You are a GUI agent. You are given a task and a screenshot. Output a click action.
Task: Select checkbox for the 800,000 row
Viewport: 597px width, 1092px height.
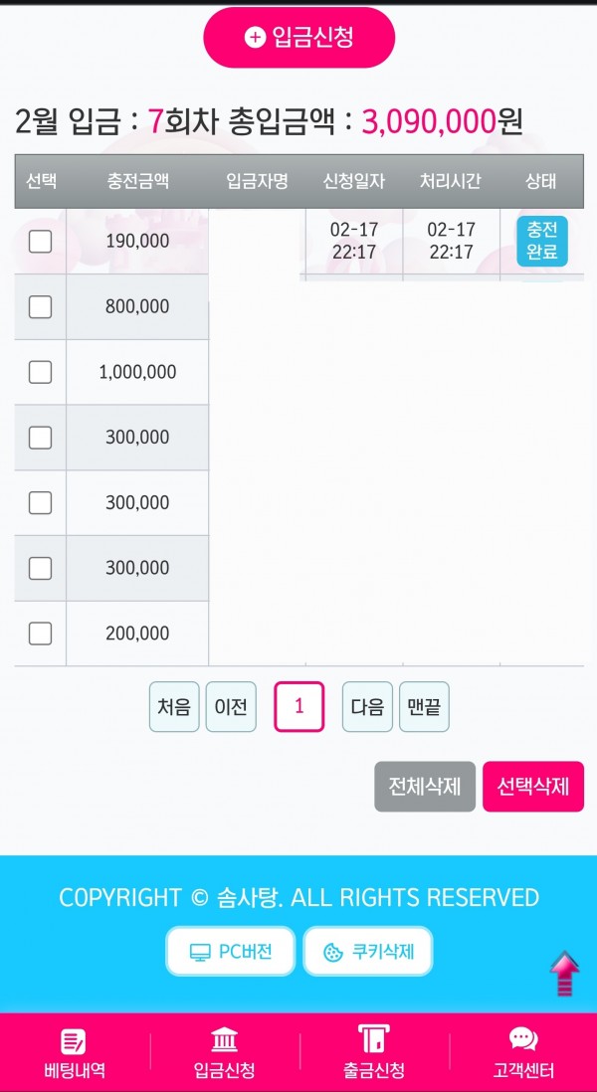tap(41, 306)
